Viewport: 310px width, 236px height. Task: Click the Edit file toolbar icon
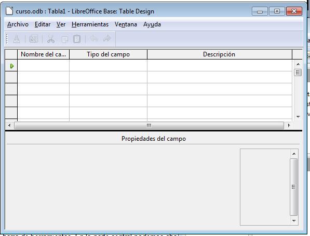(34, 39)
